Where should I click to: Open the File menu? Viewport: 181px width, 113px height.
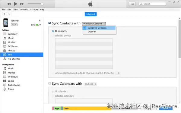4,10
